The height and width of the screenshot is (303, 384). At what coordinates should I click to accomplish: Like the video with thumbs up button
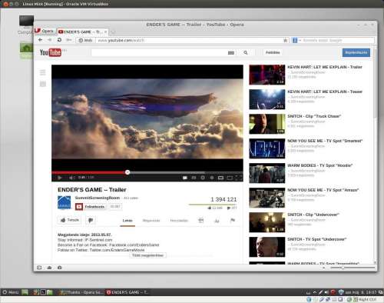point(70,220)
